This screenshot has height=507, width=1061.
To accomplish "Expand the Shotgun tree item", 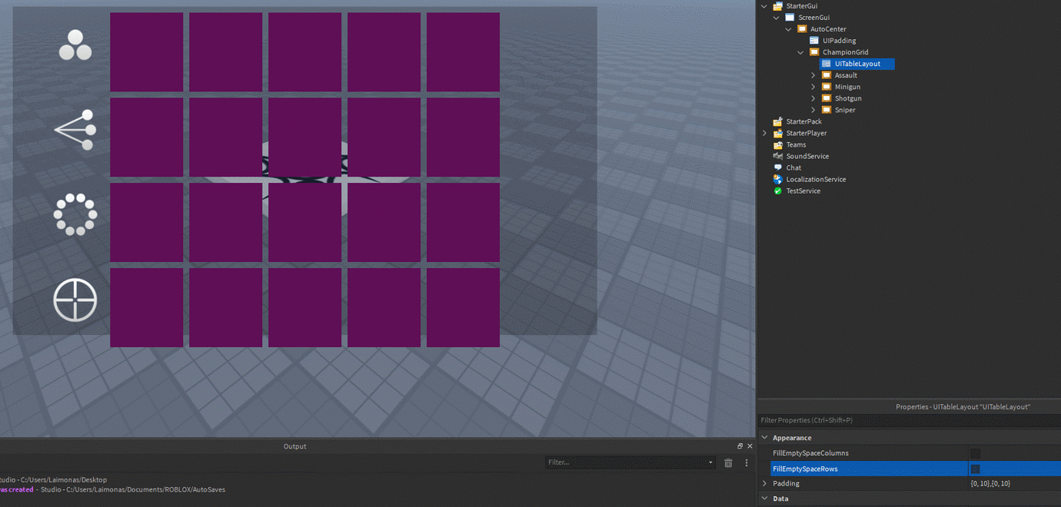I will tap(813, 98).
